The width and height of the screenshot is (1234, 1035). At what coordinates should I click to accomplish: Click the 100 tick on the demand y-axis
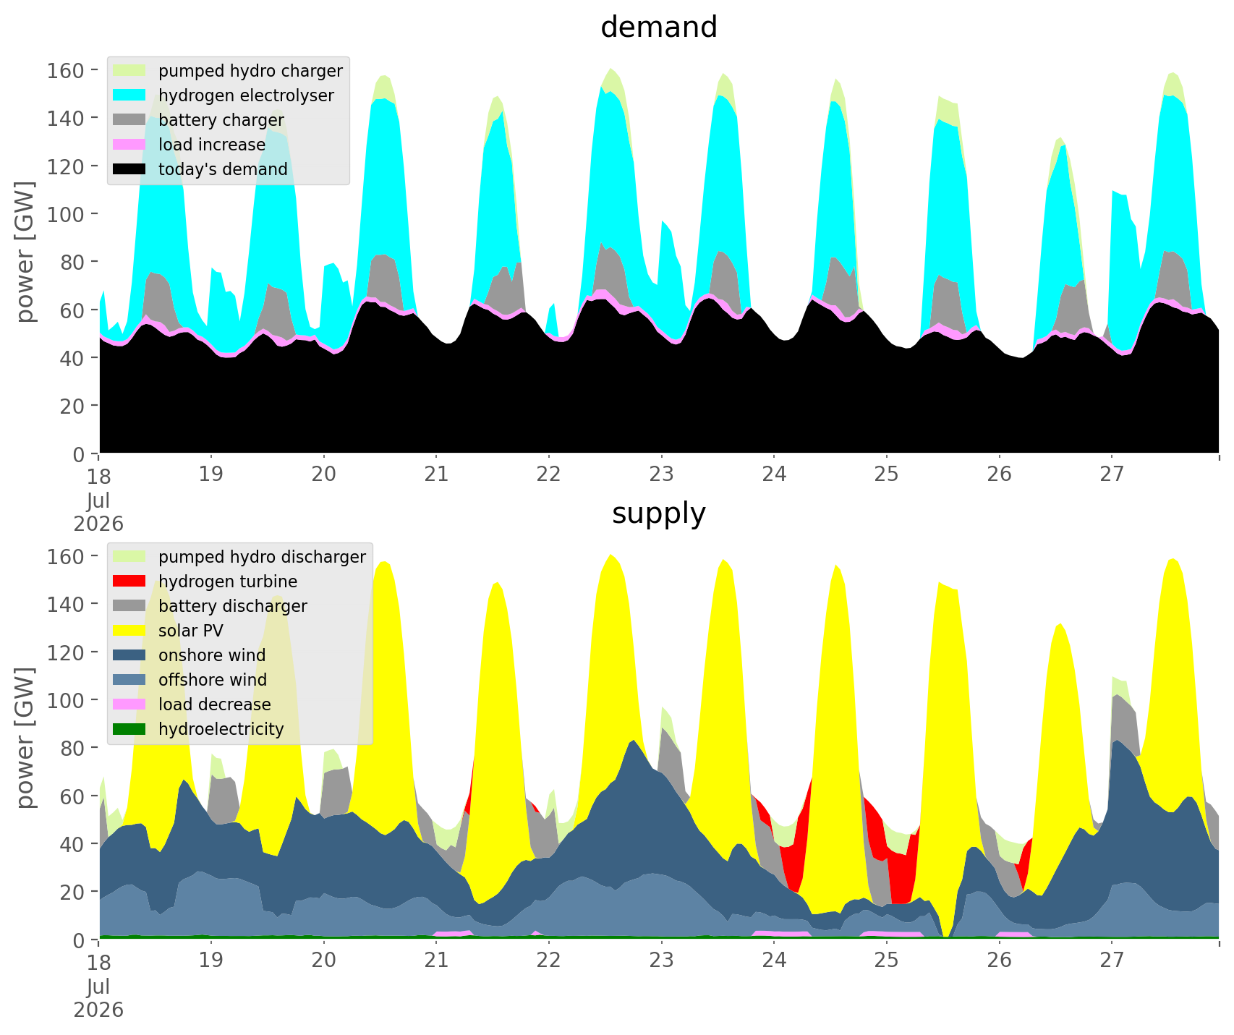pyautogui.click(x=66, y=214)
